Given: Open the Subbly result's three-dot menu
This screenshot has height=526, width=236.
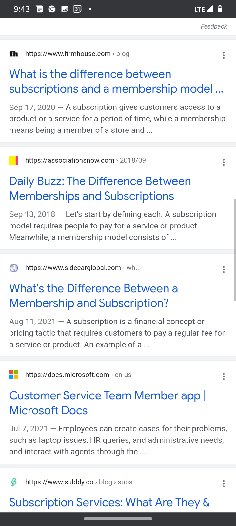Looking at the screenshot, I should pos(224,484).
